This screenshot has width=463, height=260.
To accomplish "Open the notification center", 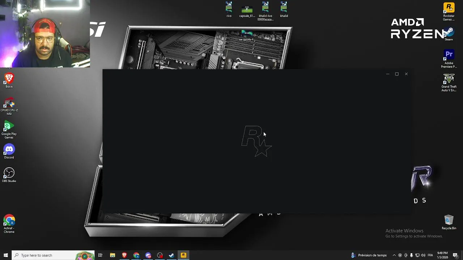I will pyautogui.click(x=455, y=255).
